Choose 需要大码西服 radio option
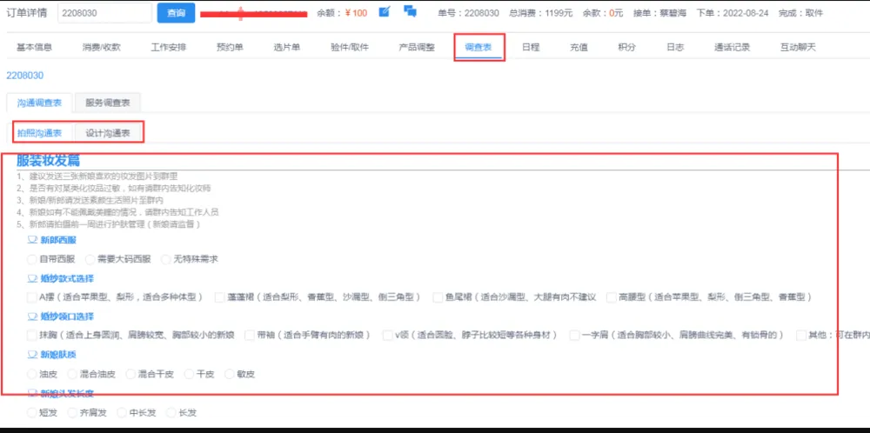Viewport: 870px width, 433px height. [90, 259]
